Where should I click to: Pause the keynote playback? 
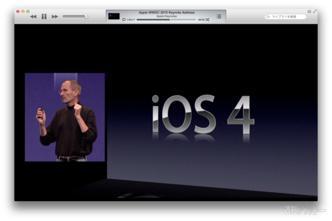tap(44, 17)
